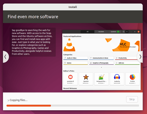147x114 pixels.
Task: Open the Games category
Action: [x=76, y=63]
